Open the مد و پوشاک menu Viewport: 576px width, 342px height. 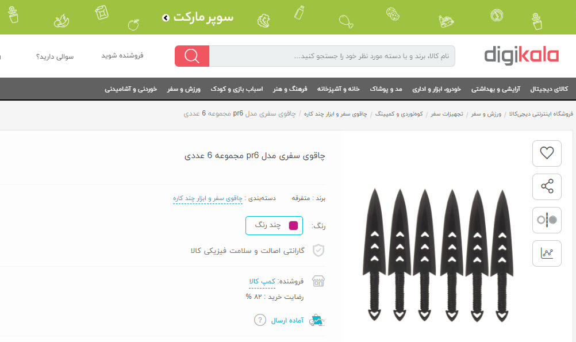point(386,89)
